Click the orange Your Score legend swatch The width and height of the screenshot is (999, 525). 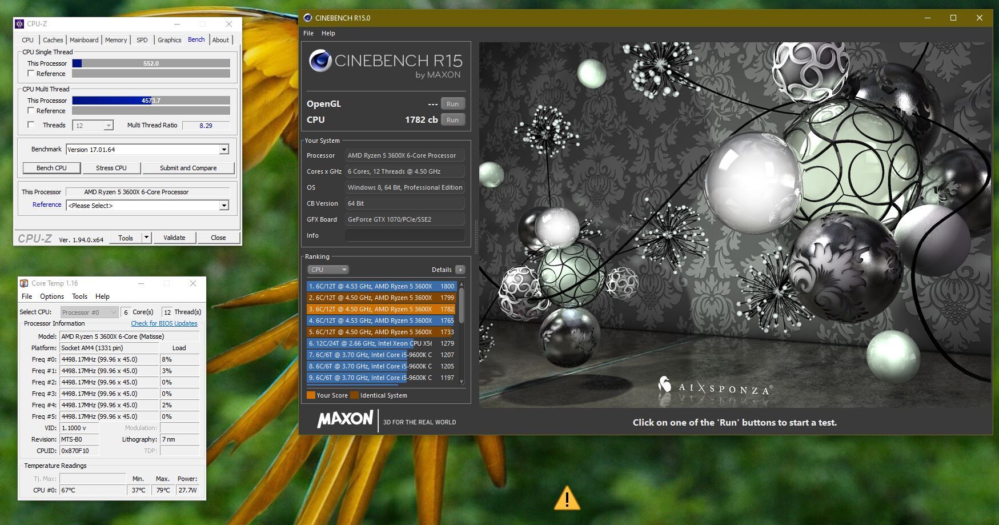point(311,395)
